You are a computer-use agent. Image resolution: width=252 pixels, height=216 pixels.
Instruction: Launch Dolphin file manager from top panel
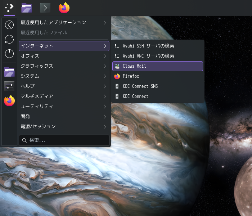[x=27, y=8]
